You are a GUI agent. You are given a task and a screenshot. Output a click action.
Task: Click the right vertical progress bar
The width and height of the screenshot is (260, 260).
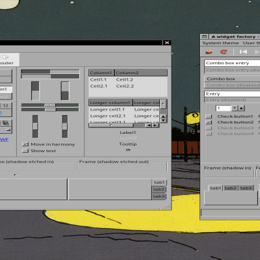point(65,90)
